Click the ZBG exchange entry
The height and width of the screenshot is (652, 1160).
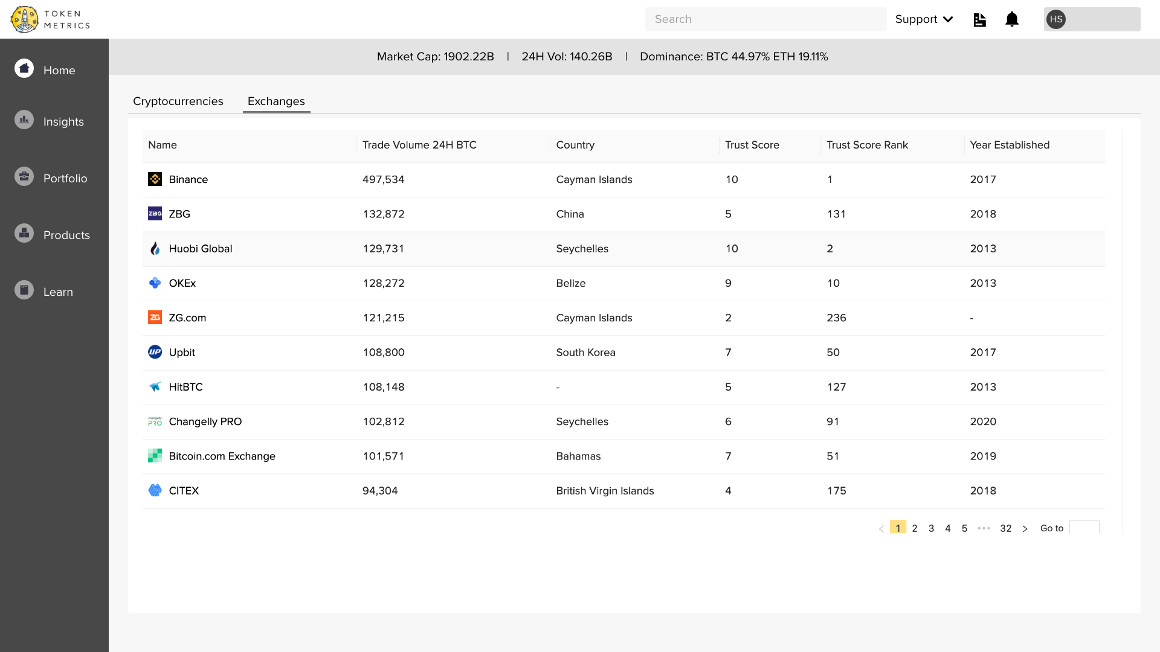pos(178,214)
